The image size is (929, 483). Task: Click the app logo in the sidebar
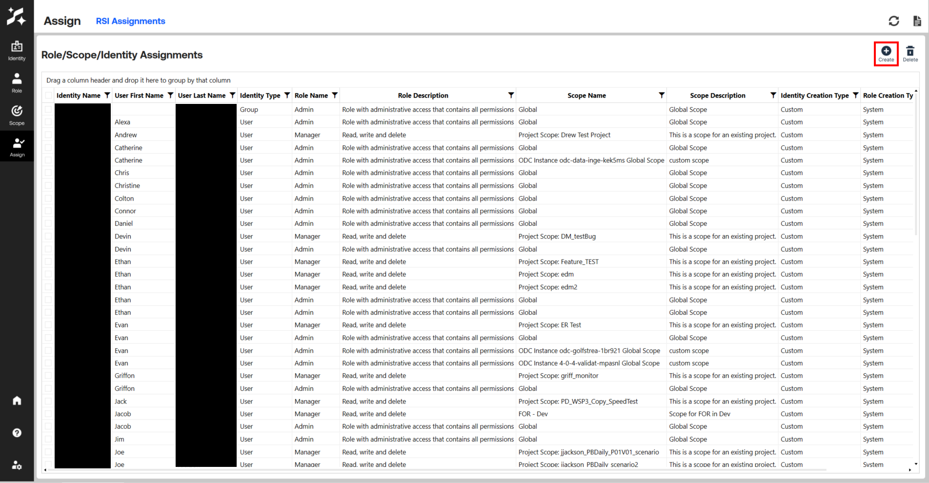[17, 17]
